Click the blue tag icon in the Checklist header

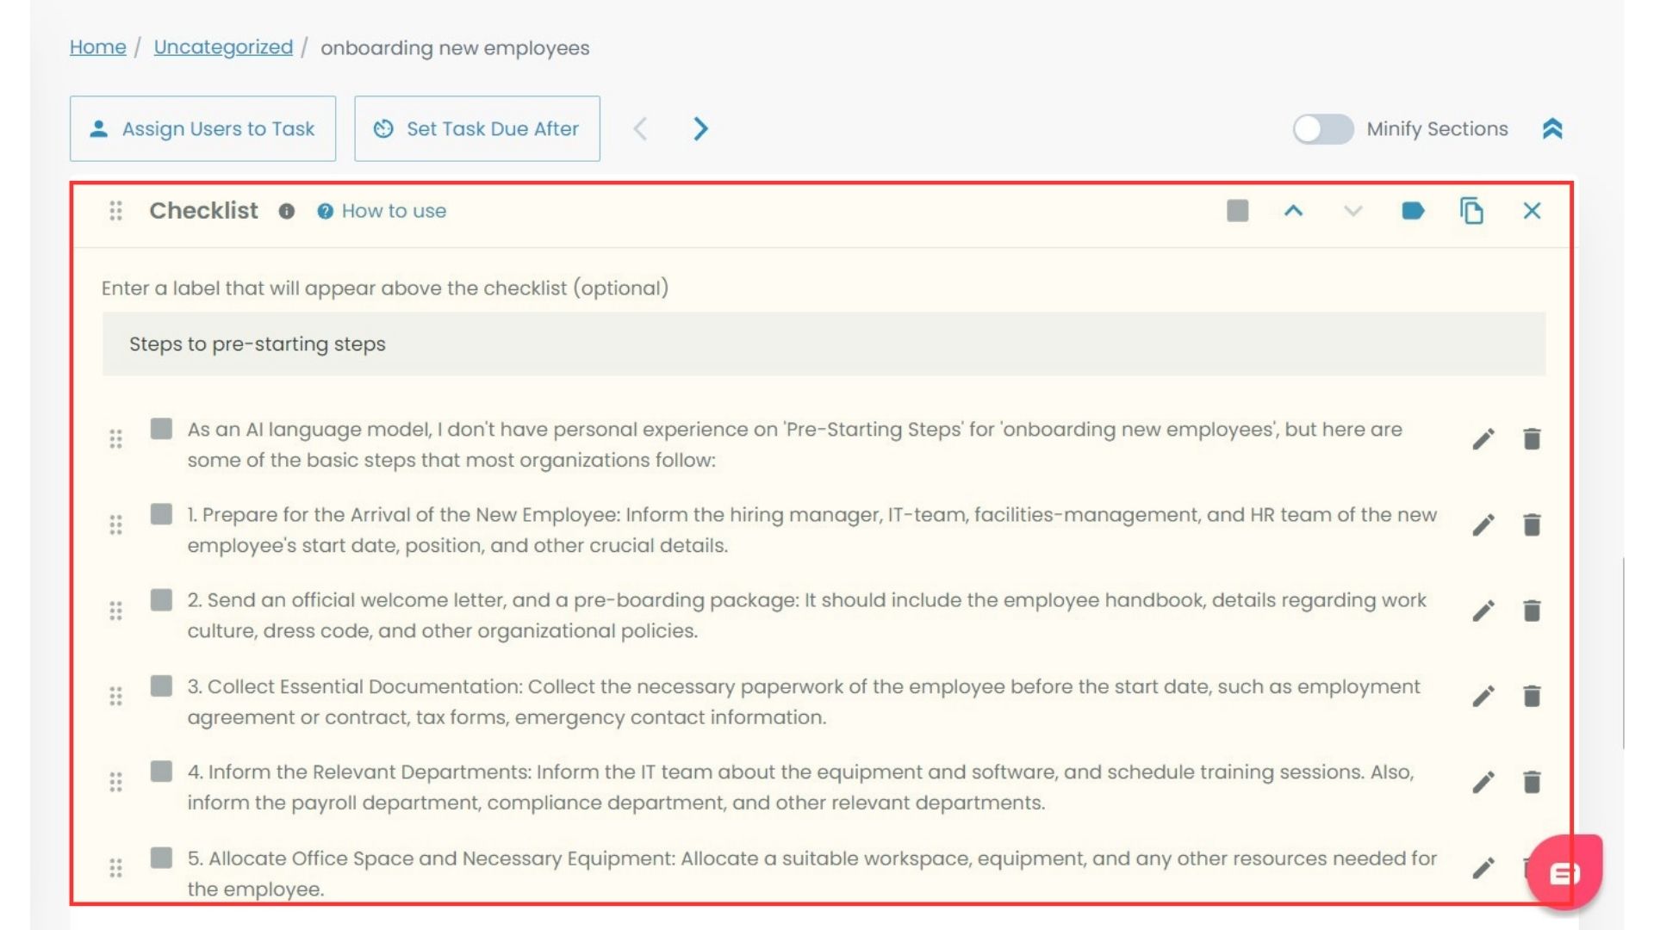pos(1412,210)
